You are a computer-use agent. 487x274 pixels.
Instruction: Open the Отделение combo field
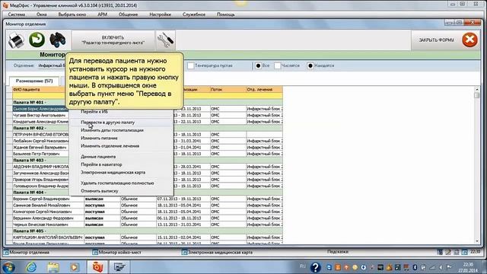[x=52, y=65]
